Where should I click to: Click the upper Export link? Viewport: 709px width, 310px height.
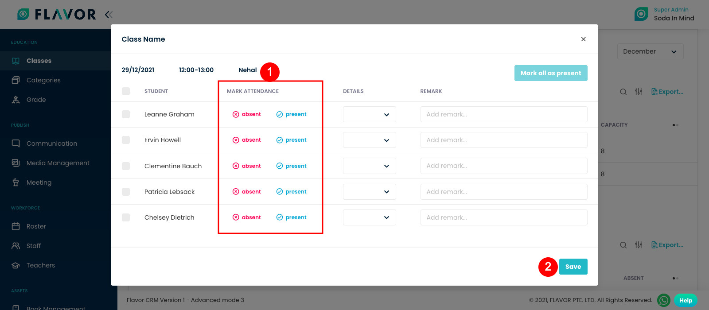[667, 92]
